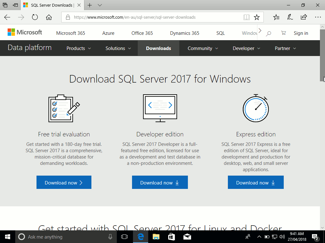325x243 pixels.
Task: Show more Microsoft nav items arrow
Action: [x=260, y=31]
